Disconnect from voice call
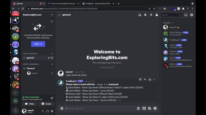 (x=52, y=98)
